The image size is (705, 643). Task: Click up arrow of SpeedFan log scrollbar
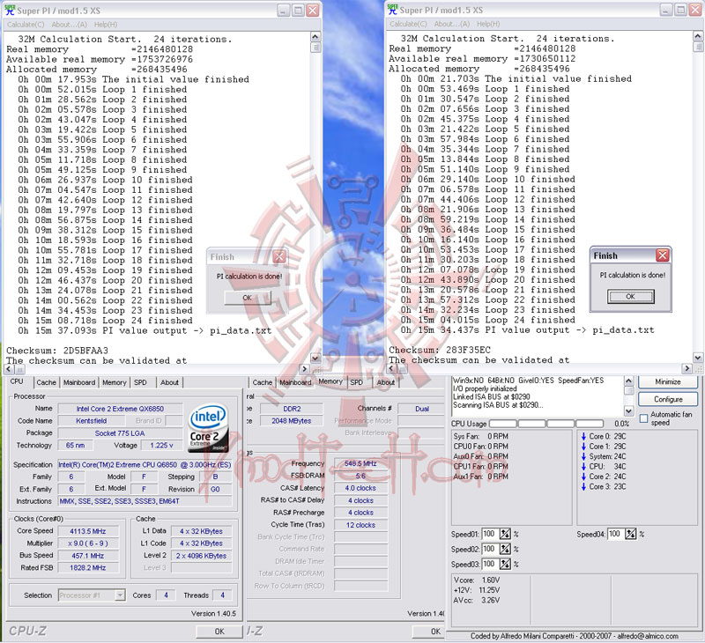(x=628, y=381)
